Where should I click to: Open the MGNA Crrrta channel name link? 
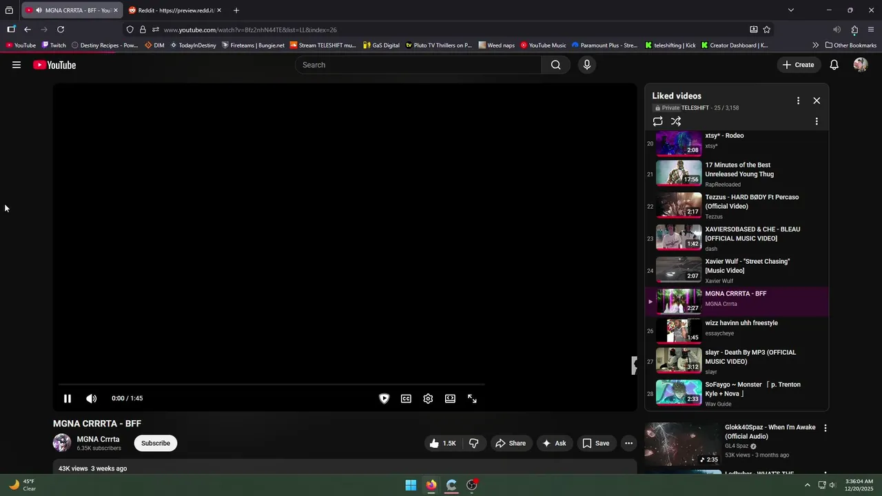pyautogui.click(x=98, y=439)
